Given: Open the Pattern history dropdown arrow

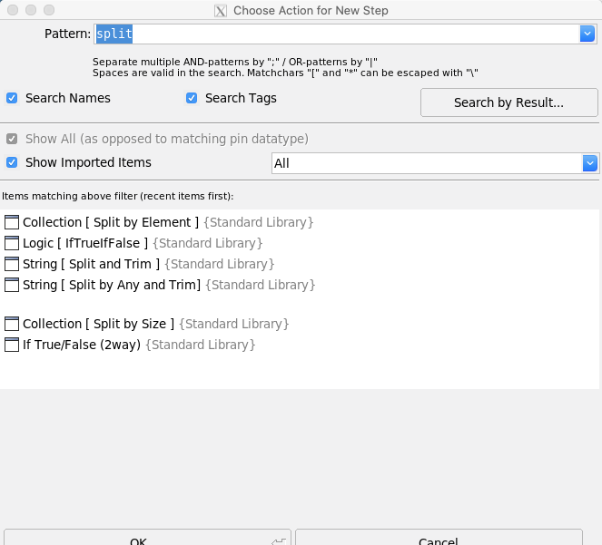Looking at the screenshot, I should [587, 34].
